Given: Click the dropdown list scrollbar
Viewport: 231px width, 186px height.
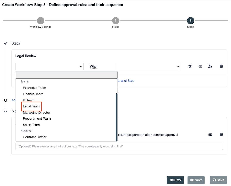Looking at the screenshot, I should [x=117, y=117].
